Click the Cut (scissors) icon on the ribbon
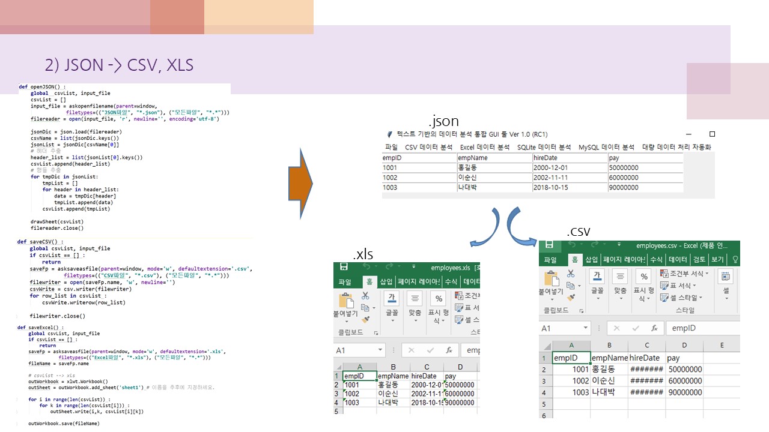769x432 pixels. click(570, 275)
